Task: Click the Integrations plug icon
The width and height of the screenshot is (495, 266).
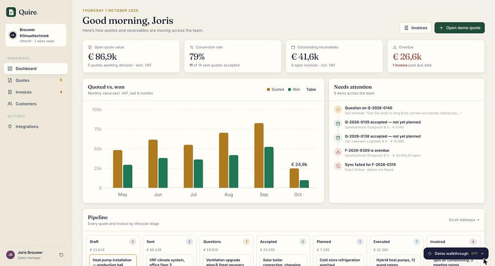Action: point(10,127)
